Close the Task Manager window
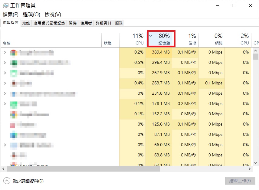The width and height of the screenshot is (259, 190). click(x=251, y=5)
